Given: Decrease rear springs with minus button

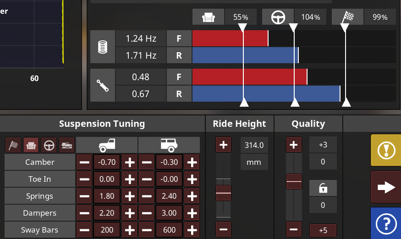Looking at the screenshot, I should [147, 196].
